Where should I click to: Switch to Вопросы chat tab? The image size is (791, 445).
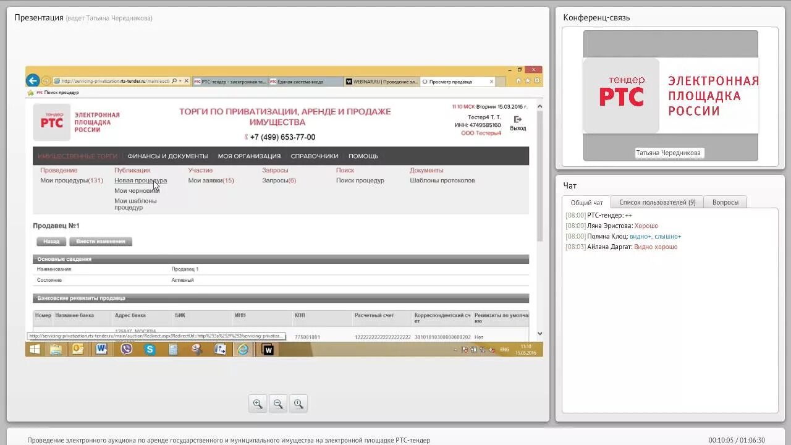(725, 202)
